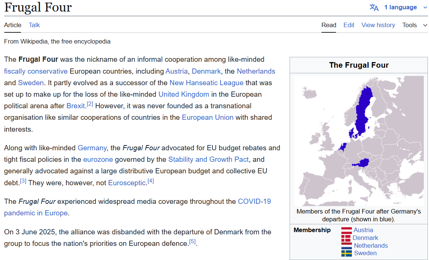Open the Sweden link in the intro paragraph
Screen dimensions: 429x260
31,83
